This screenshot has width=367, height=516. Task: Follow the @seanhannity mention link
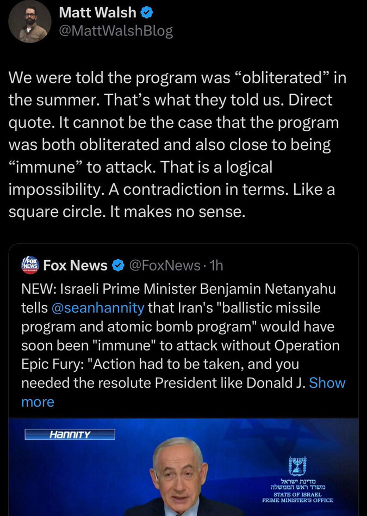click(x=98, y=308)
